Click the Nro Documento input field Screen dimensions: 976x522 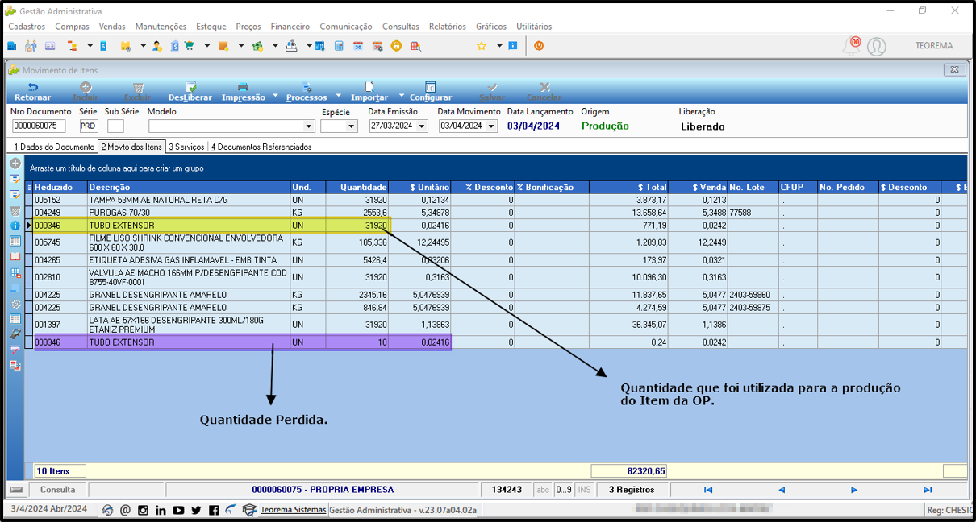(x=39, y=126)
